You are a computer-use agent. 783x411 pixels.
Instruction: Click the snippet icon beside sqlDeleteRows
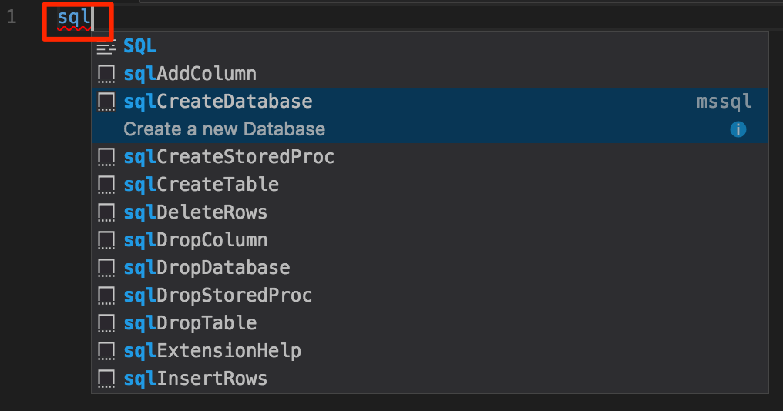pos(106,212)
